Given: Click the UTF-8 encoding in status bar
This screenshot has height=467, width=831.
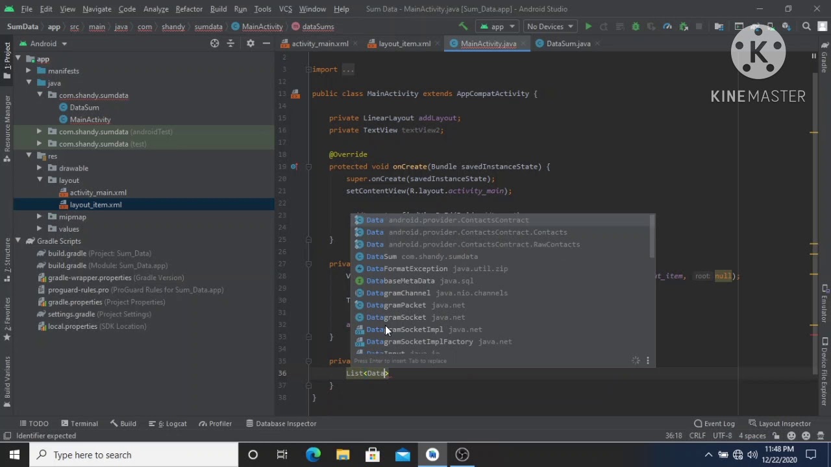Looking at the screenshot, I should coord(723,436).
